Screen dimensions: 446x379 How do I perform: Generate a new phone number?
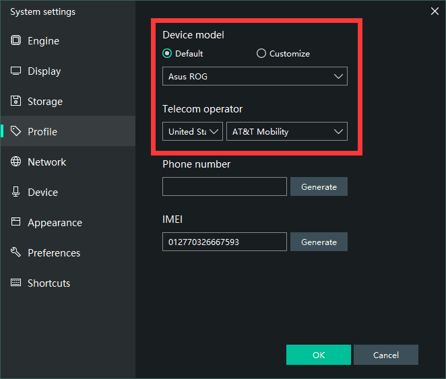pos(319,187)
